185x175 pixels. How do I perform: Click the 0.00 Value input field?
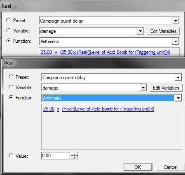pos(56,156)
